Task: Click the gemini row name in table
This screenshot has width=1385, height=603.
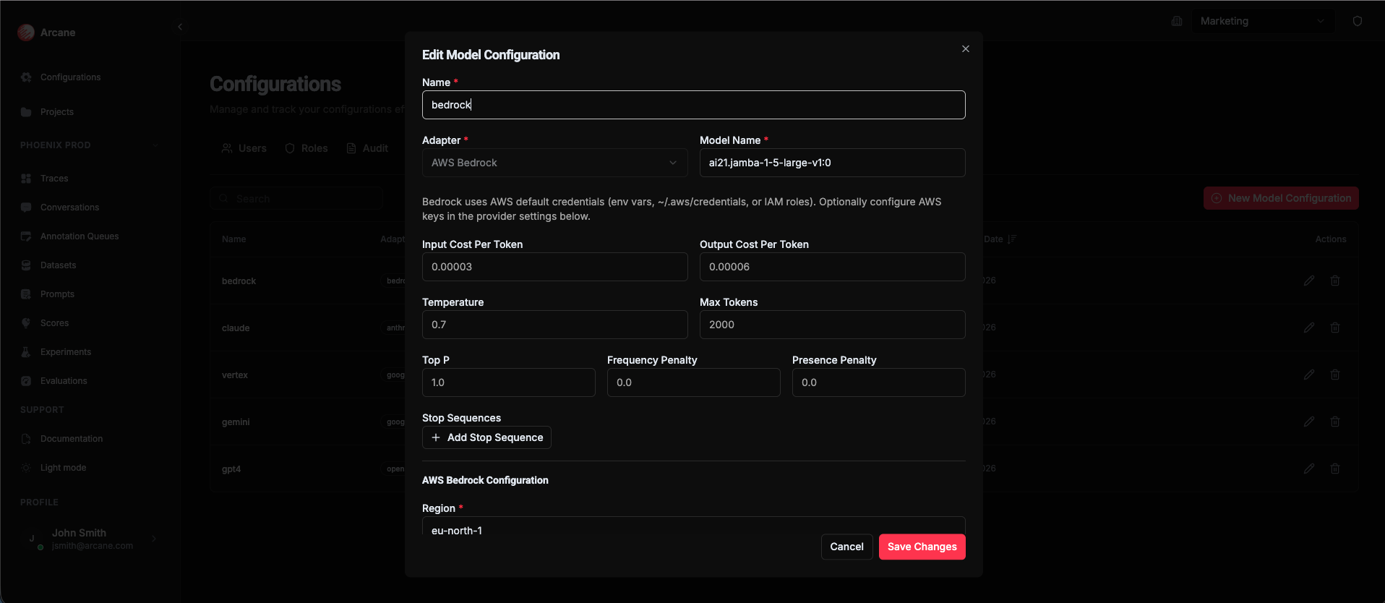Action: [236, 422]
